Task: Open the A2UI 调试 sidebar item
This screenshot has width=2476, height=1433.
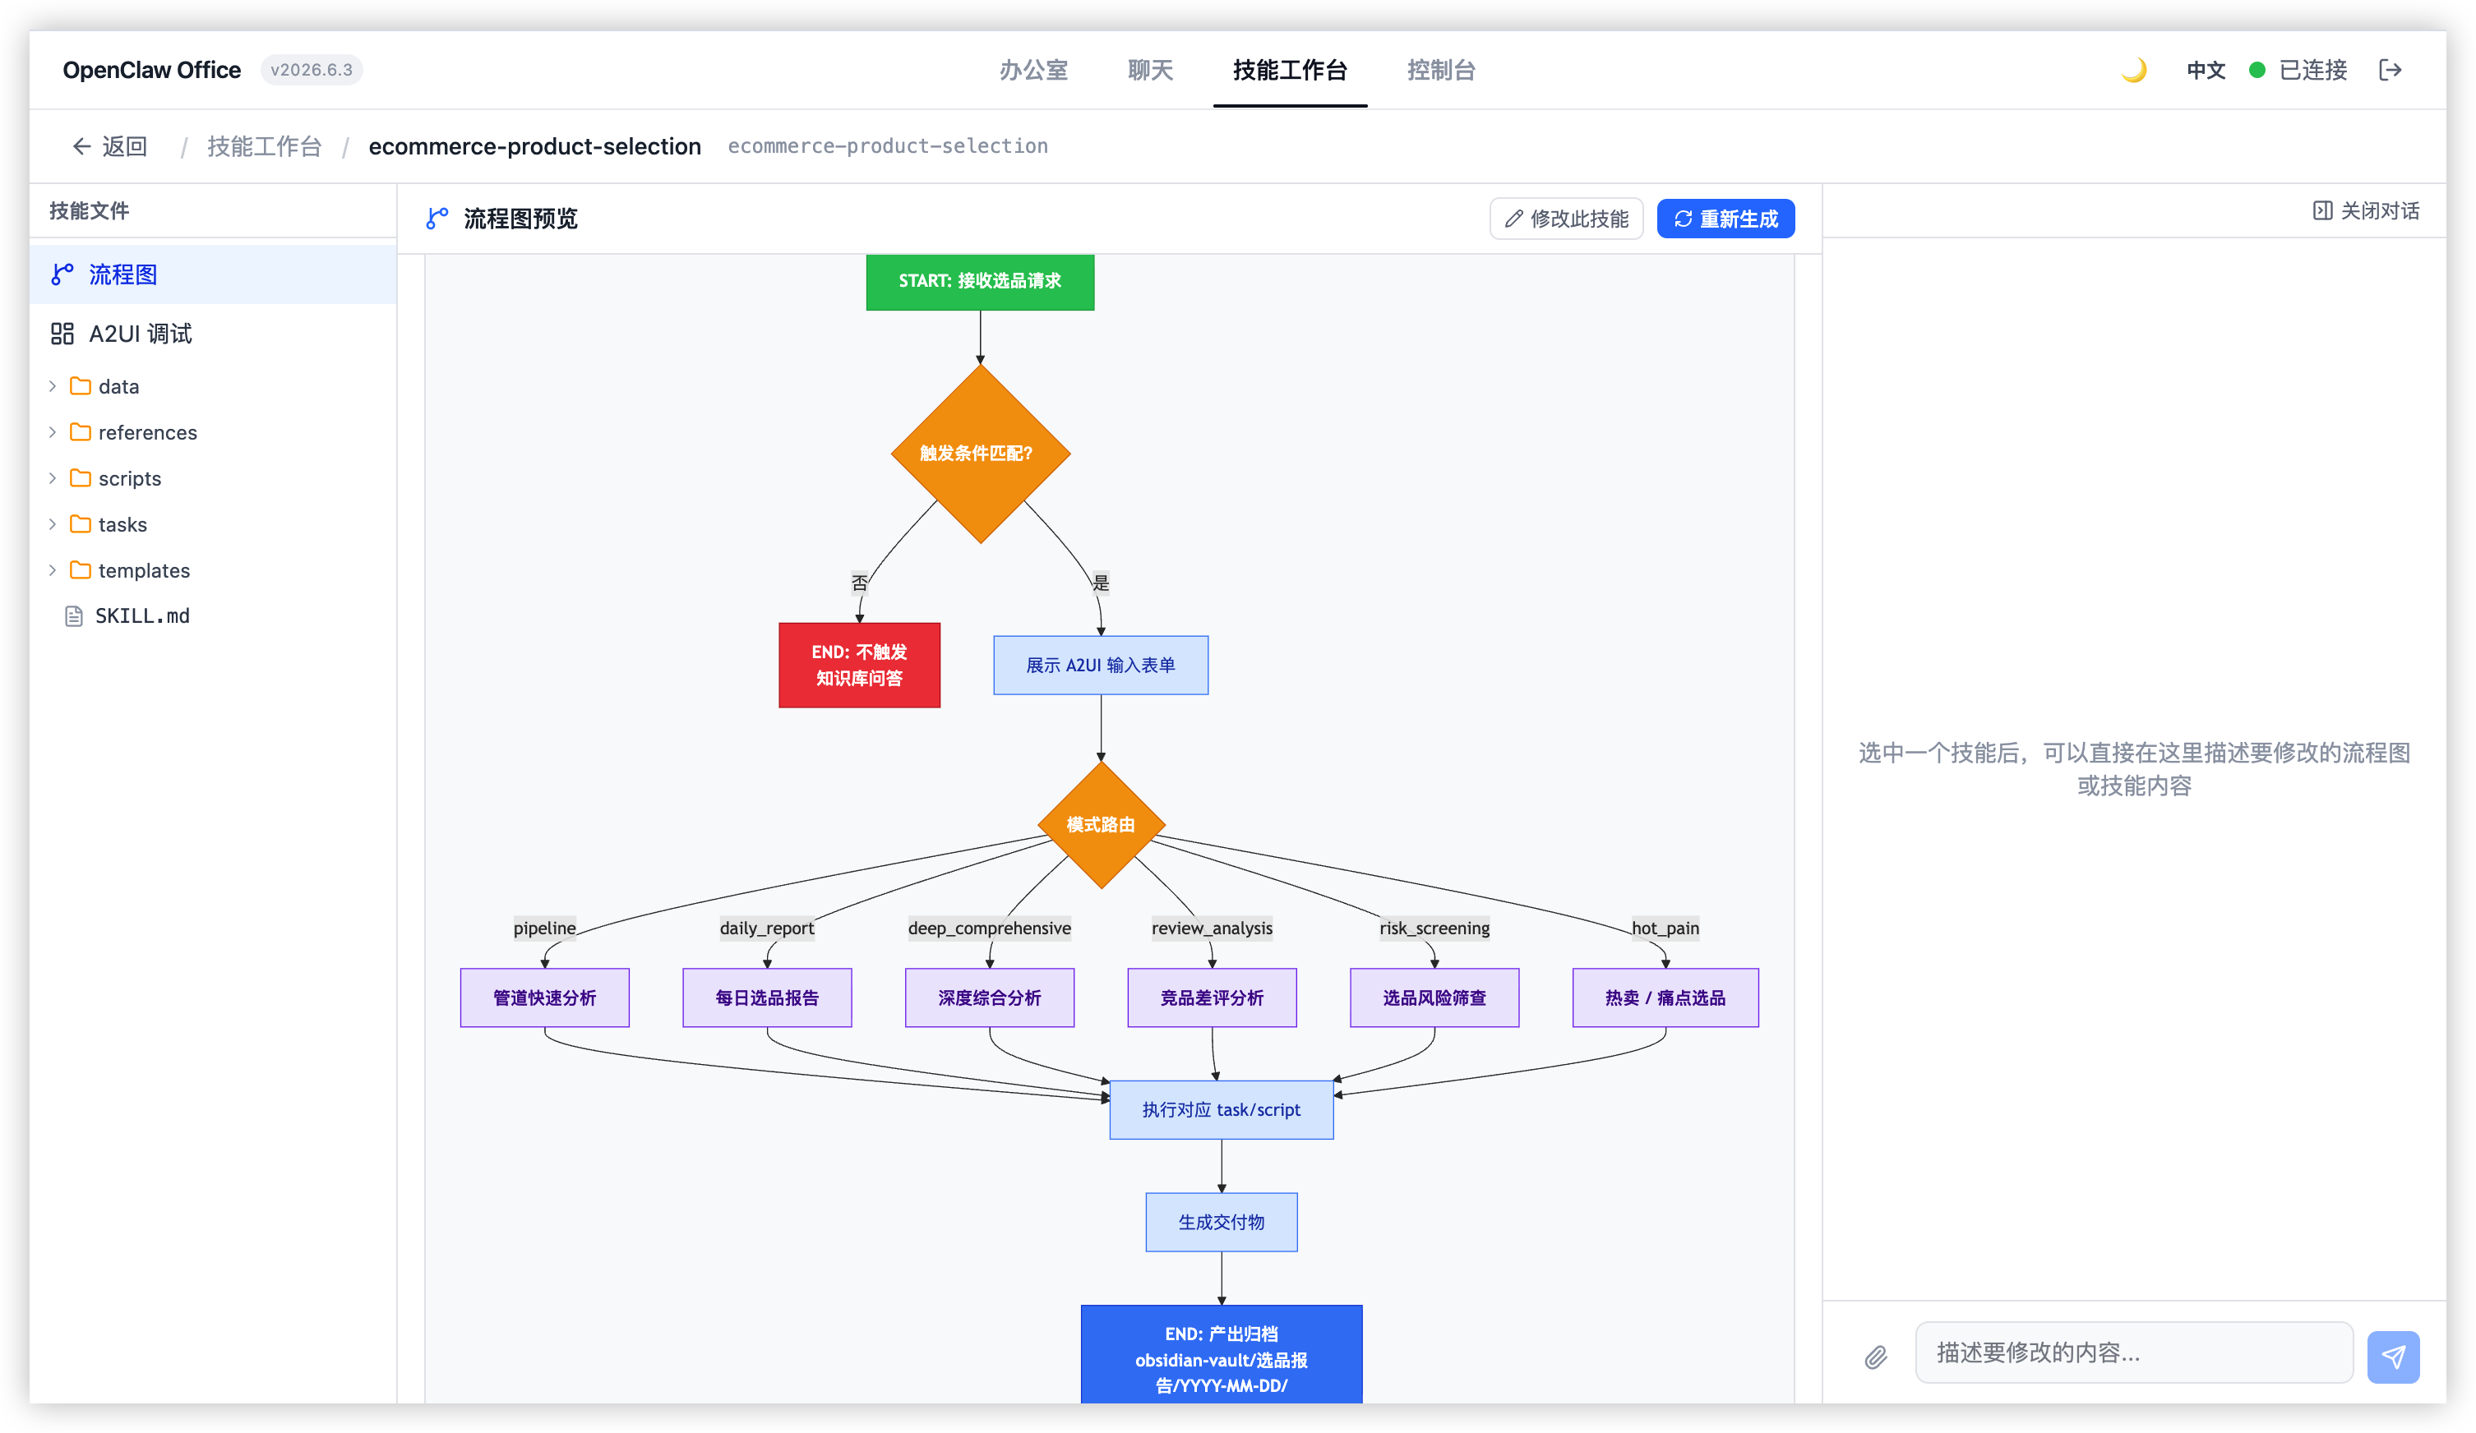Action: coord(213,333)
